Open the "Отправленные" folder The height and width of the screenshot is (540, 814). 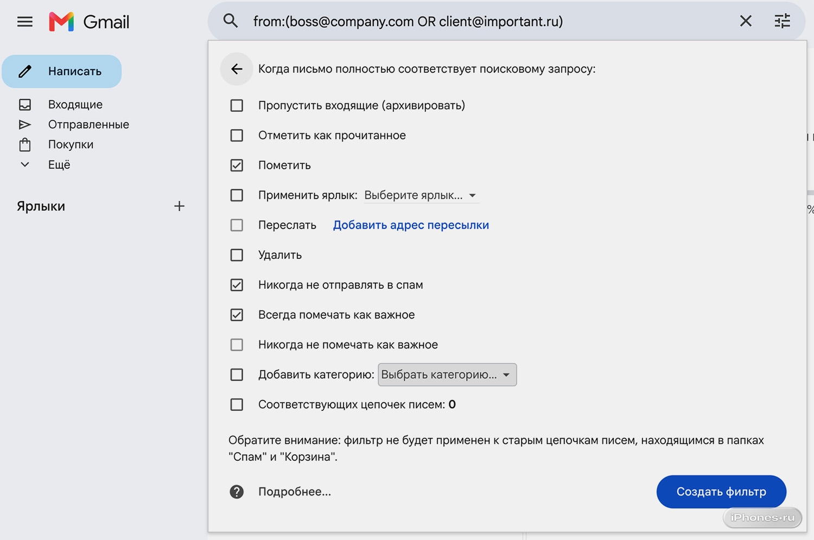(x=88, y=124)
